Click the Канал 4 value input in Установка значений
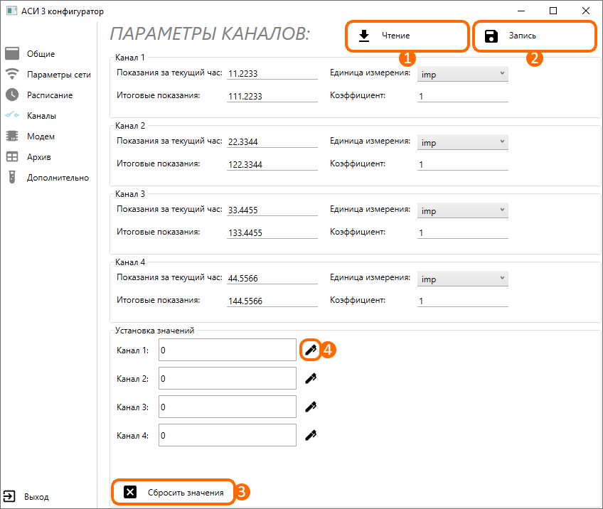 tap(228, 435)
